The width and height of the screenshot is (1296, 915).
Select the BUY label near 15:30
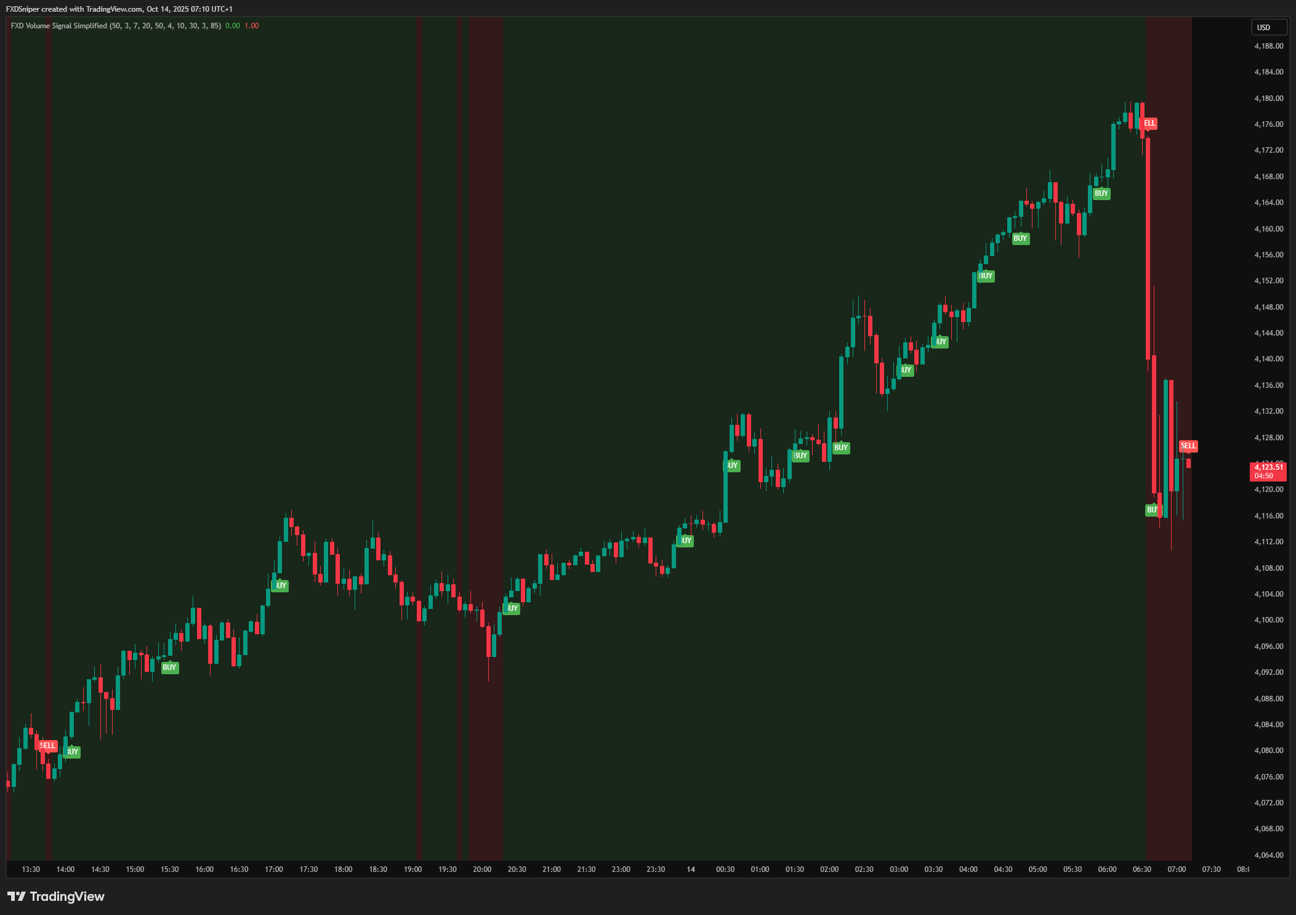point(169,667)
